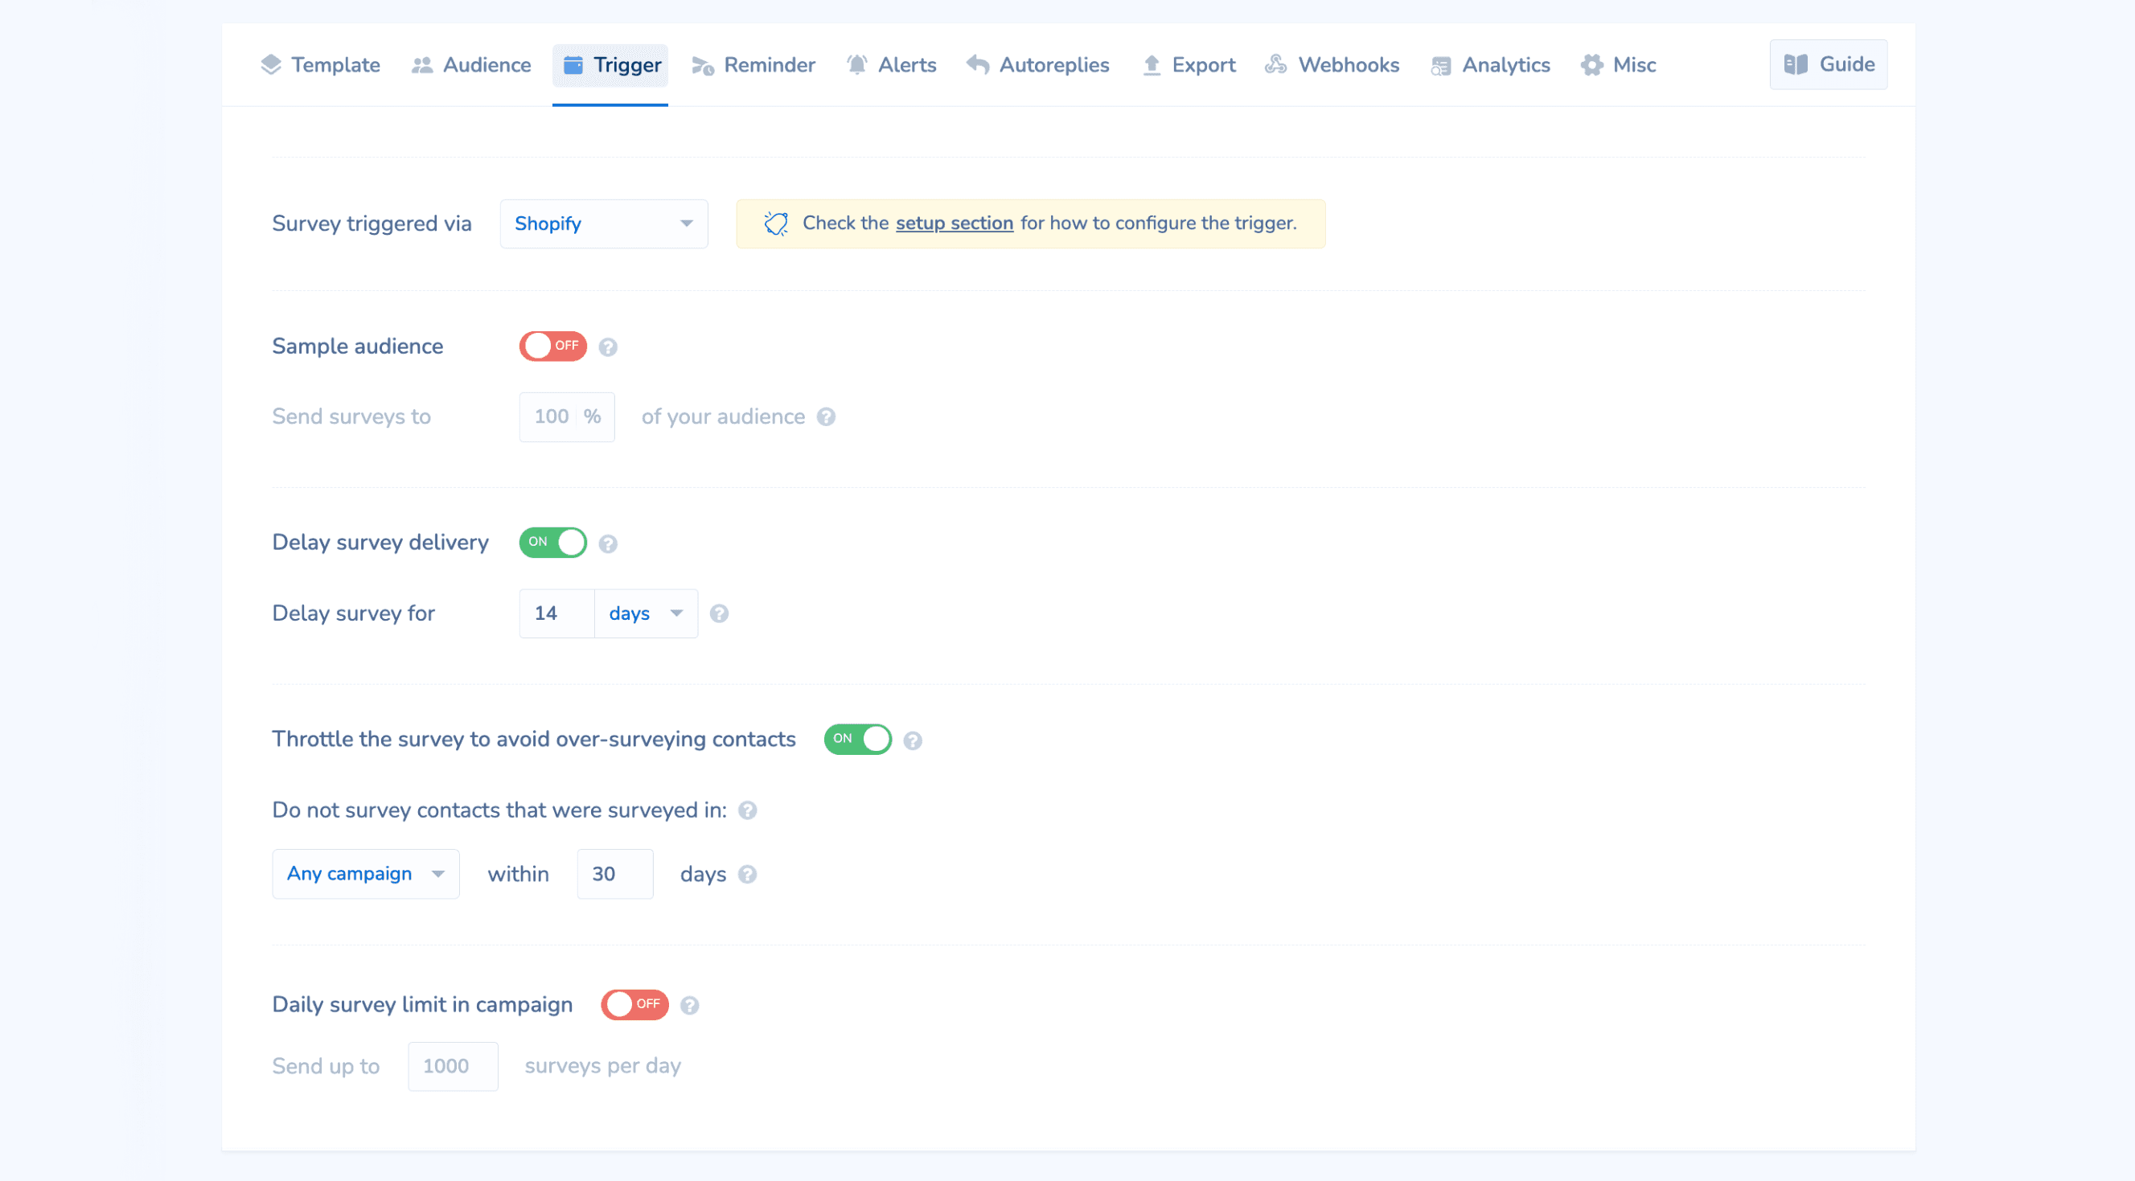This screenshot has height=1181, width=2135.
Task: Click the notice icon in the yellow setup banner
Action: 776,223
